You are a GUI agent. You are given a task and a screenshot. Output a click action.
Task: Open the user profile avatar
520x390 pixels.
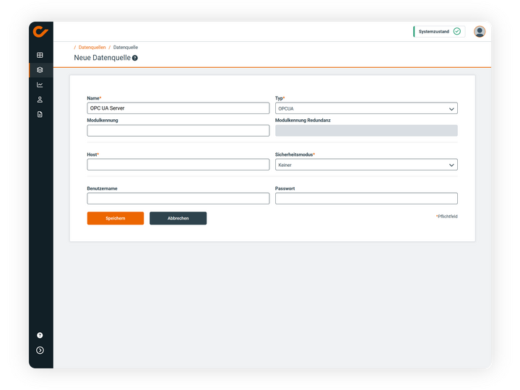click(x=480, y=32)
